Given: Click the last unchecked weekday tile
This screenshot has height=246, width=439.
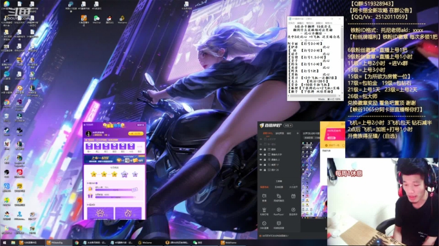Looking at the screenshot, I should (140, 147).
